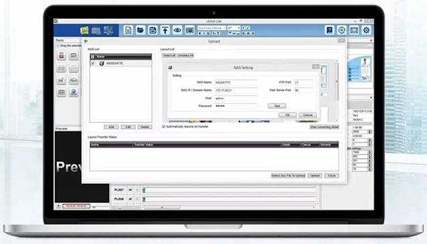Open the gear Settings icon in toolbar
427x244 pixels.
coord(366,30)
